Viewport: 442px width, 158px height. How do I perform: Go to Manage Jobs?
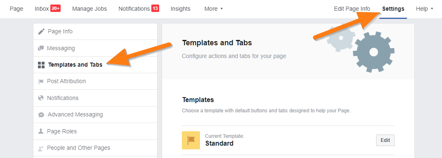[89, 9]
